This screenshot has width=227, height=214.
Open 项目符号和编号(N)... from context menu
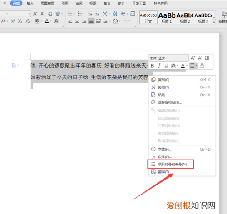(182, 164)
